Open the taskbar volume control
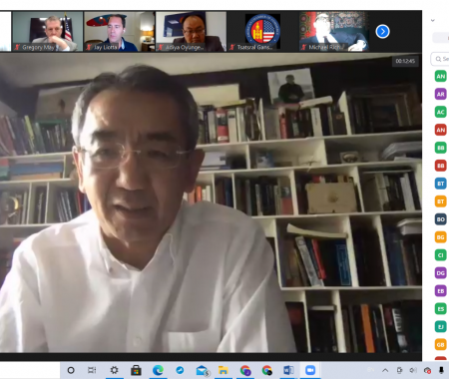This screenshot has width=449, height=379. click(413, 370)
